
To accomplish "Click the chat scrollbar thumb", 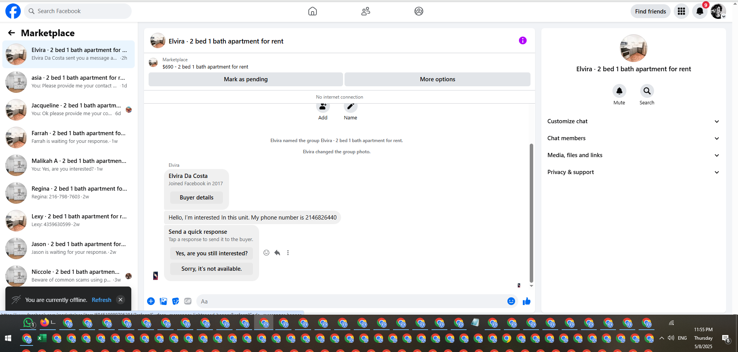I will click(x=531, y=213).
